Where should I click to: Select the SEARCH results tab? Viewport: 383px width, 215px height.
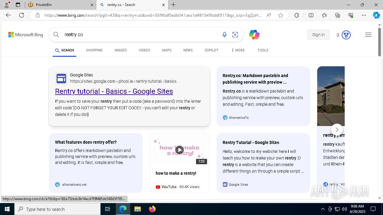(x=64, y=50)
